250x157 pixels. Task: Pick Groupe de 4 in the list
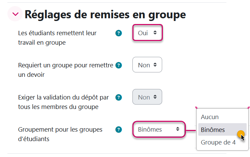point(218,142)
